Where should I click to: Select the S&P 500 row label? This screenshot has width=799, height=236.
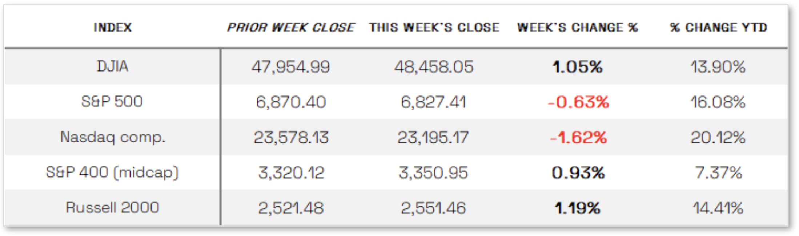[112, 102]
